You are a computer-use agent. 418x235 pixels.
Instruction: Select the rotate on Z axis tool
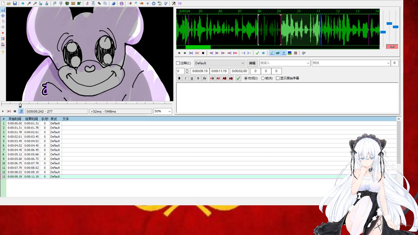click(3, 21)
